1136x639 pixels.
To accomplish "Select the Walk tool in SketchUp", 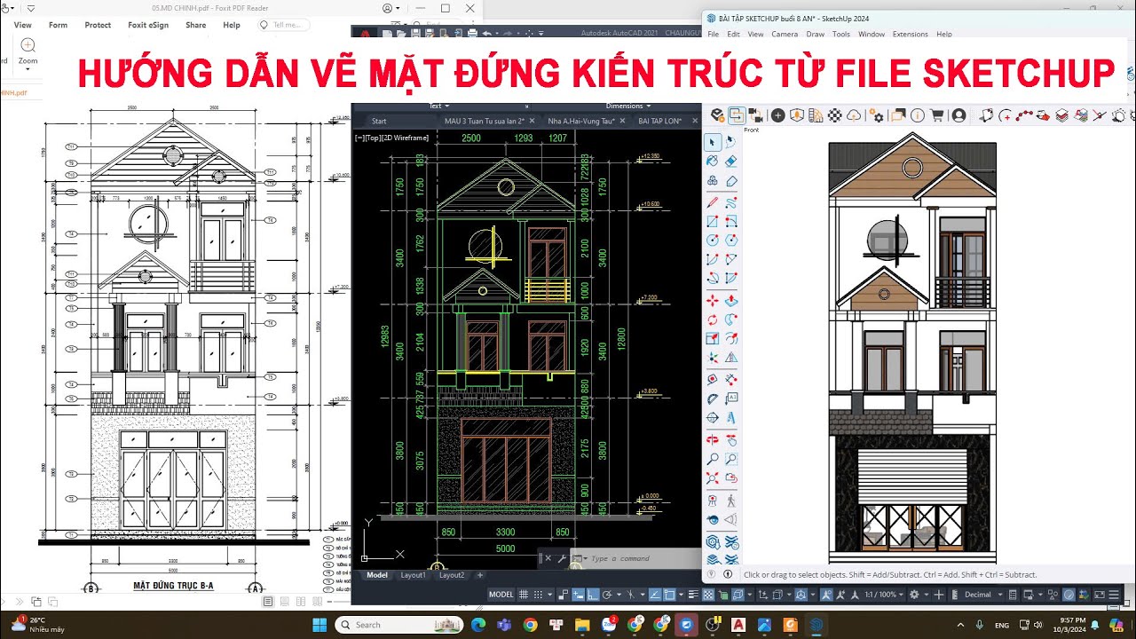I will pyautogui.click(x=731, y=500).
